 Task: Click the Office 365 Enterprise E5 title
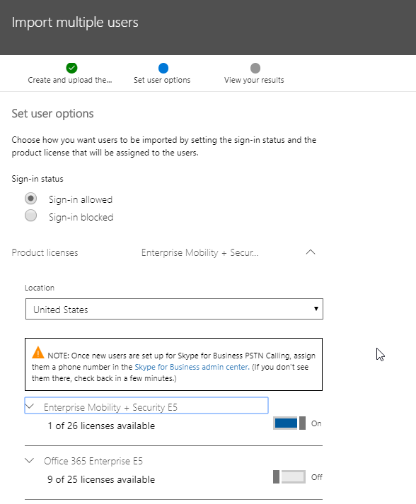pos(93,461)
